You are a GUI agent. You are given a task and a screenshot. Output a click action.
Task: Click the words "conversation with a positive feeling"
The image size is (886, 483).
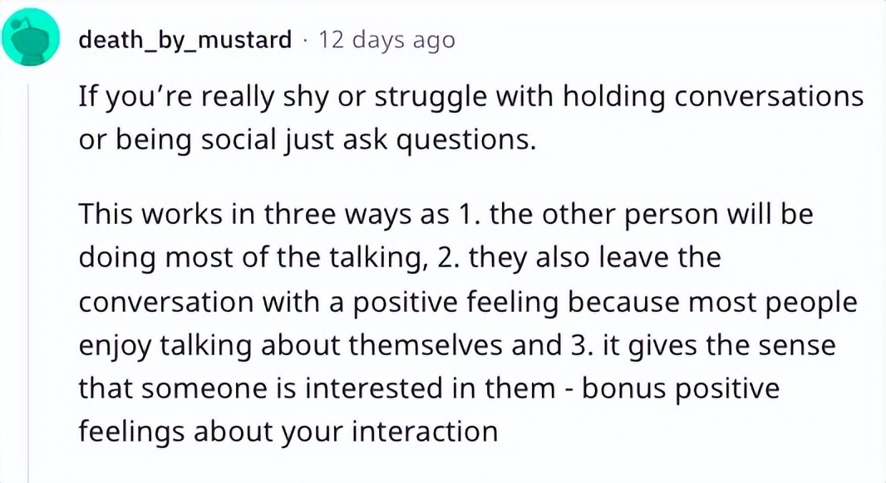pos(317,302)
